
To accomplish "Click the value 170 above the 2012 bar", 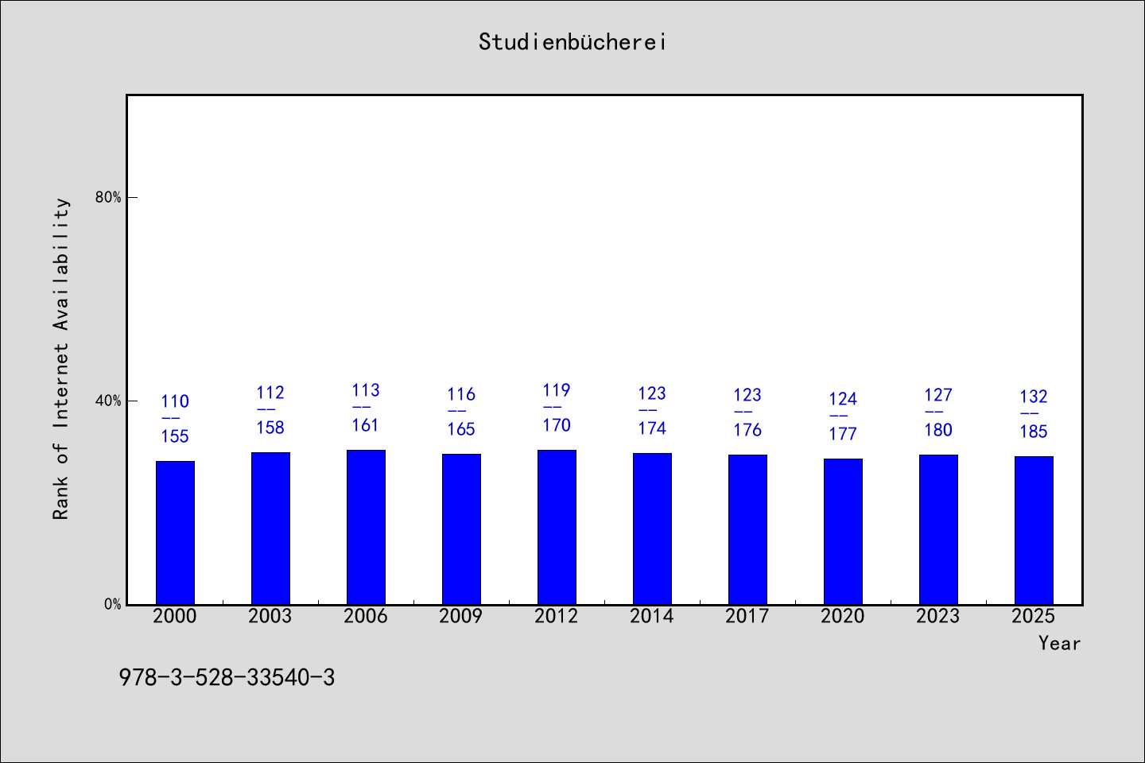I will (557, 425).
